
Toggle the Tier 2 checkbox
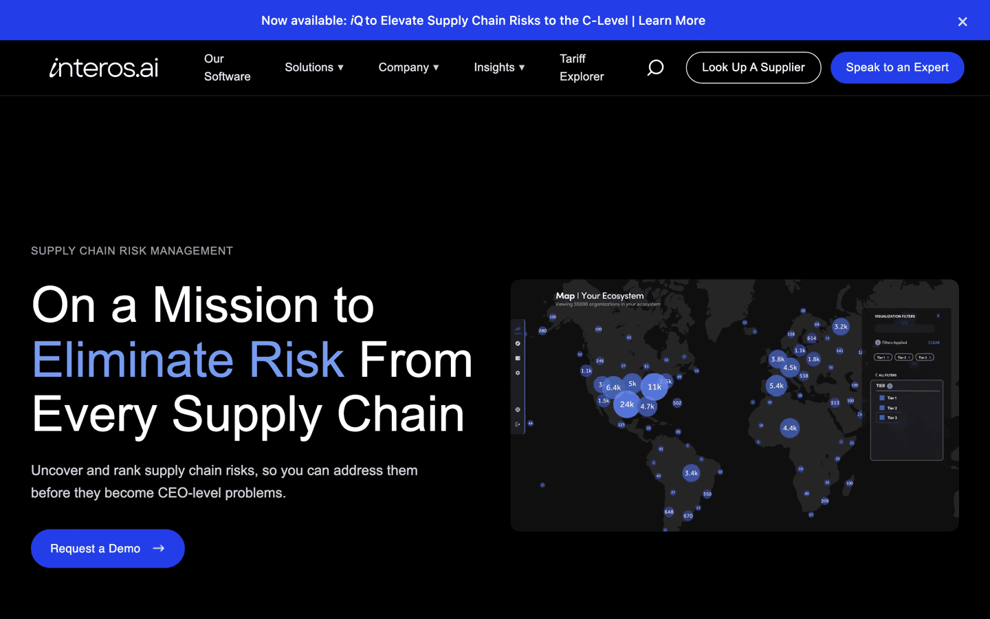click(882, 408)
